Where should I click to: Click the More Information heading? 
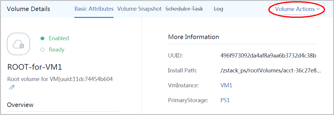(193, 37)
